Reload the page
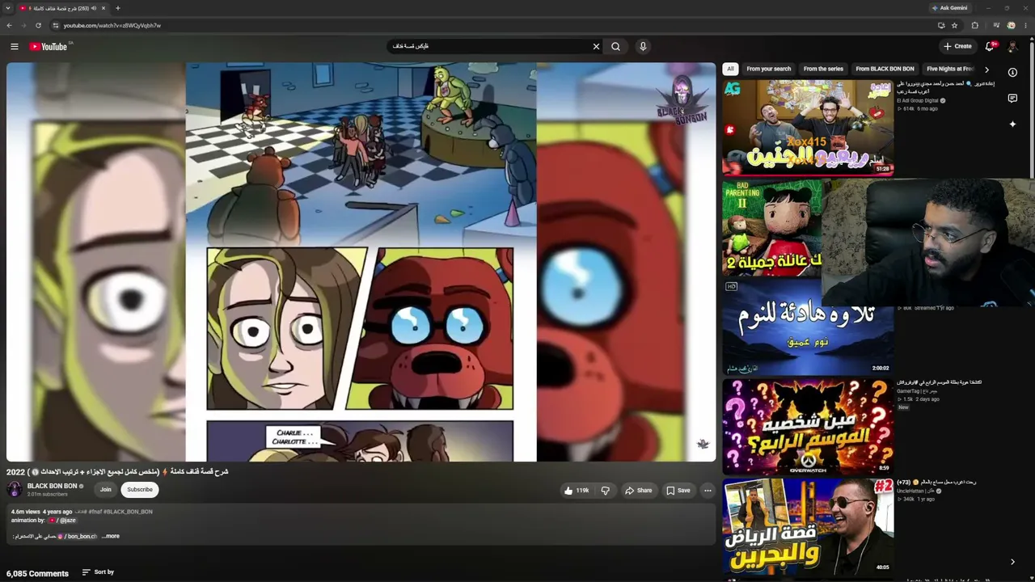The height and width of the screenshot is (582, 1035). [38, 25]
